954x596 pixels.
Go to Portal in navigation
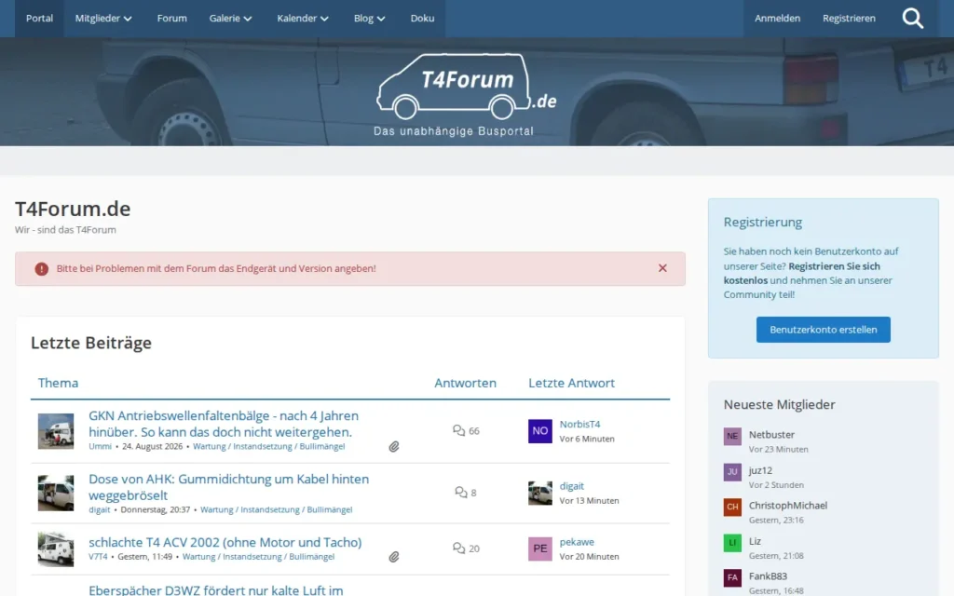[x=39, y=19]
